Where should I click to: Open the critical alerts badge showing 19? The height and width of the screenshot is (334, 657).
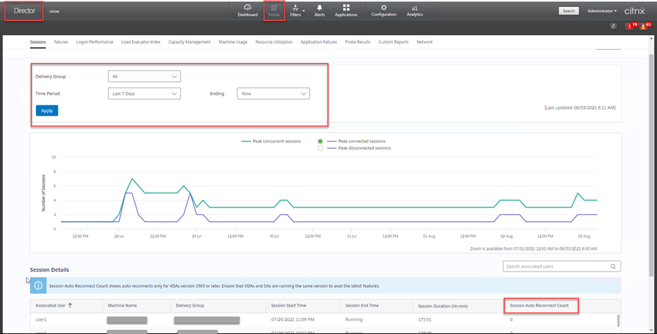pos(630,26)
